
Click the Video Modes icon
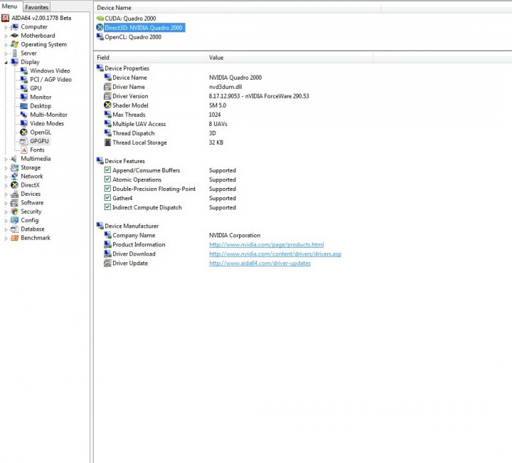click(x=24, y=123)
